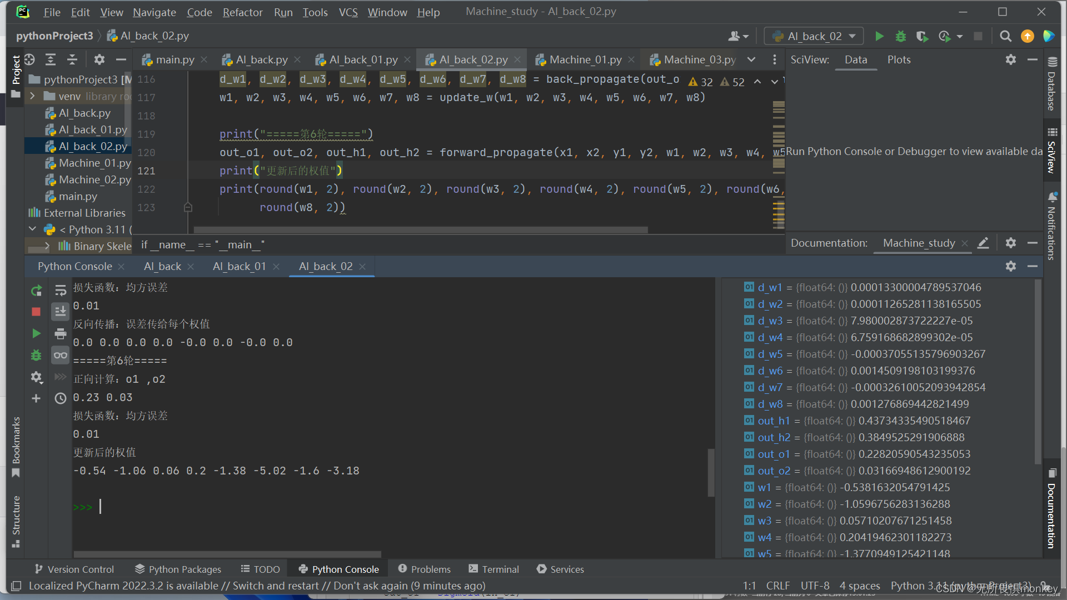1067x600 pixels.
Task: Switch to SciView Plots tab
Action: 899,59
